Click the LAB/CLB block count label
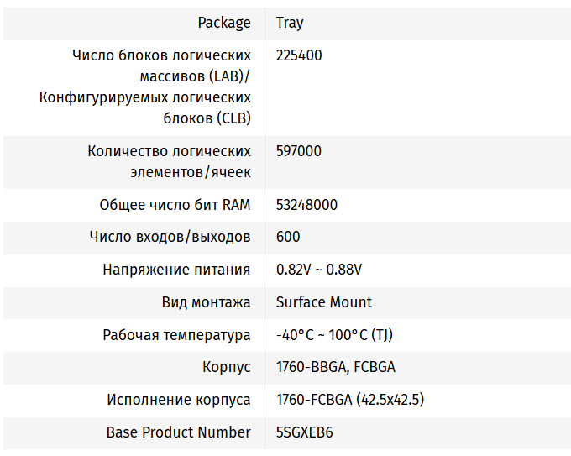 (x=145, y=87)
